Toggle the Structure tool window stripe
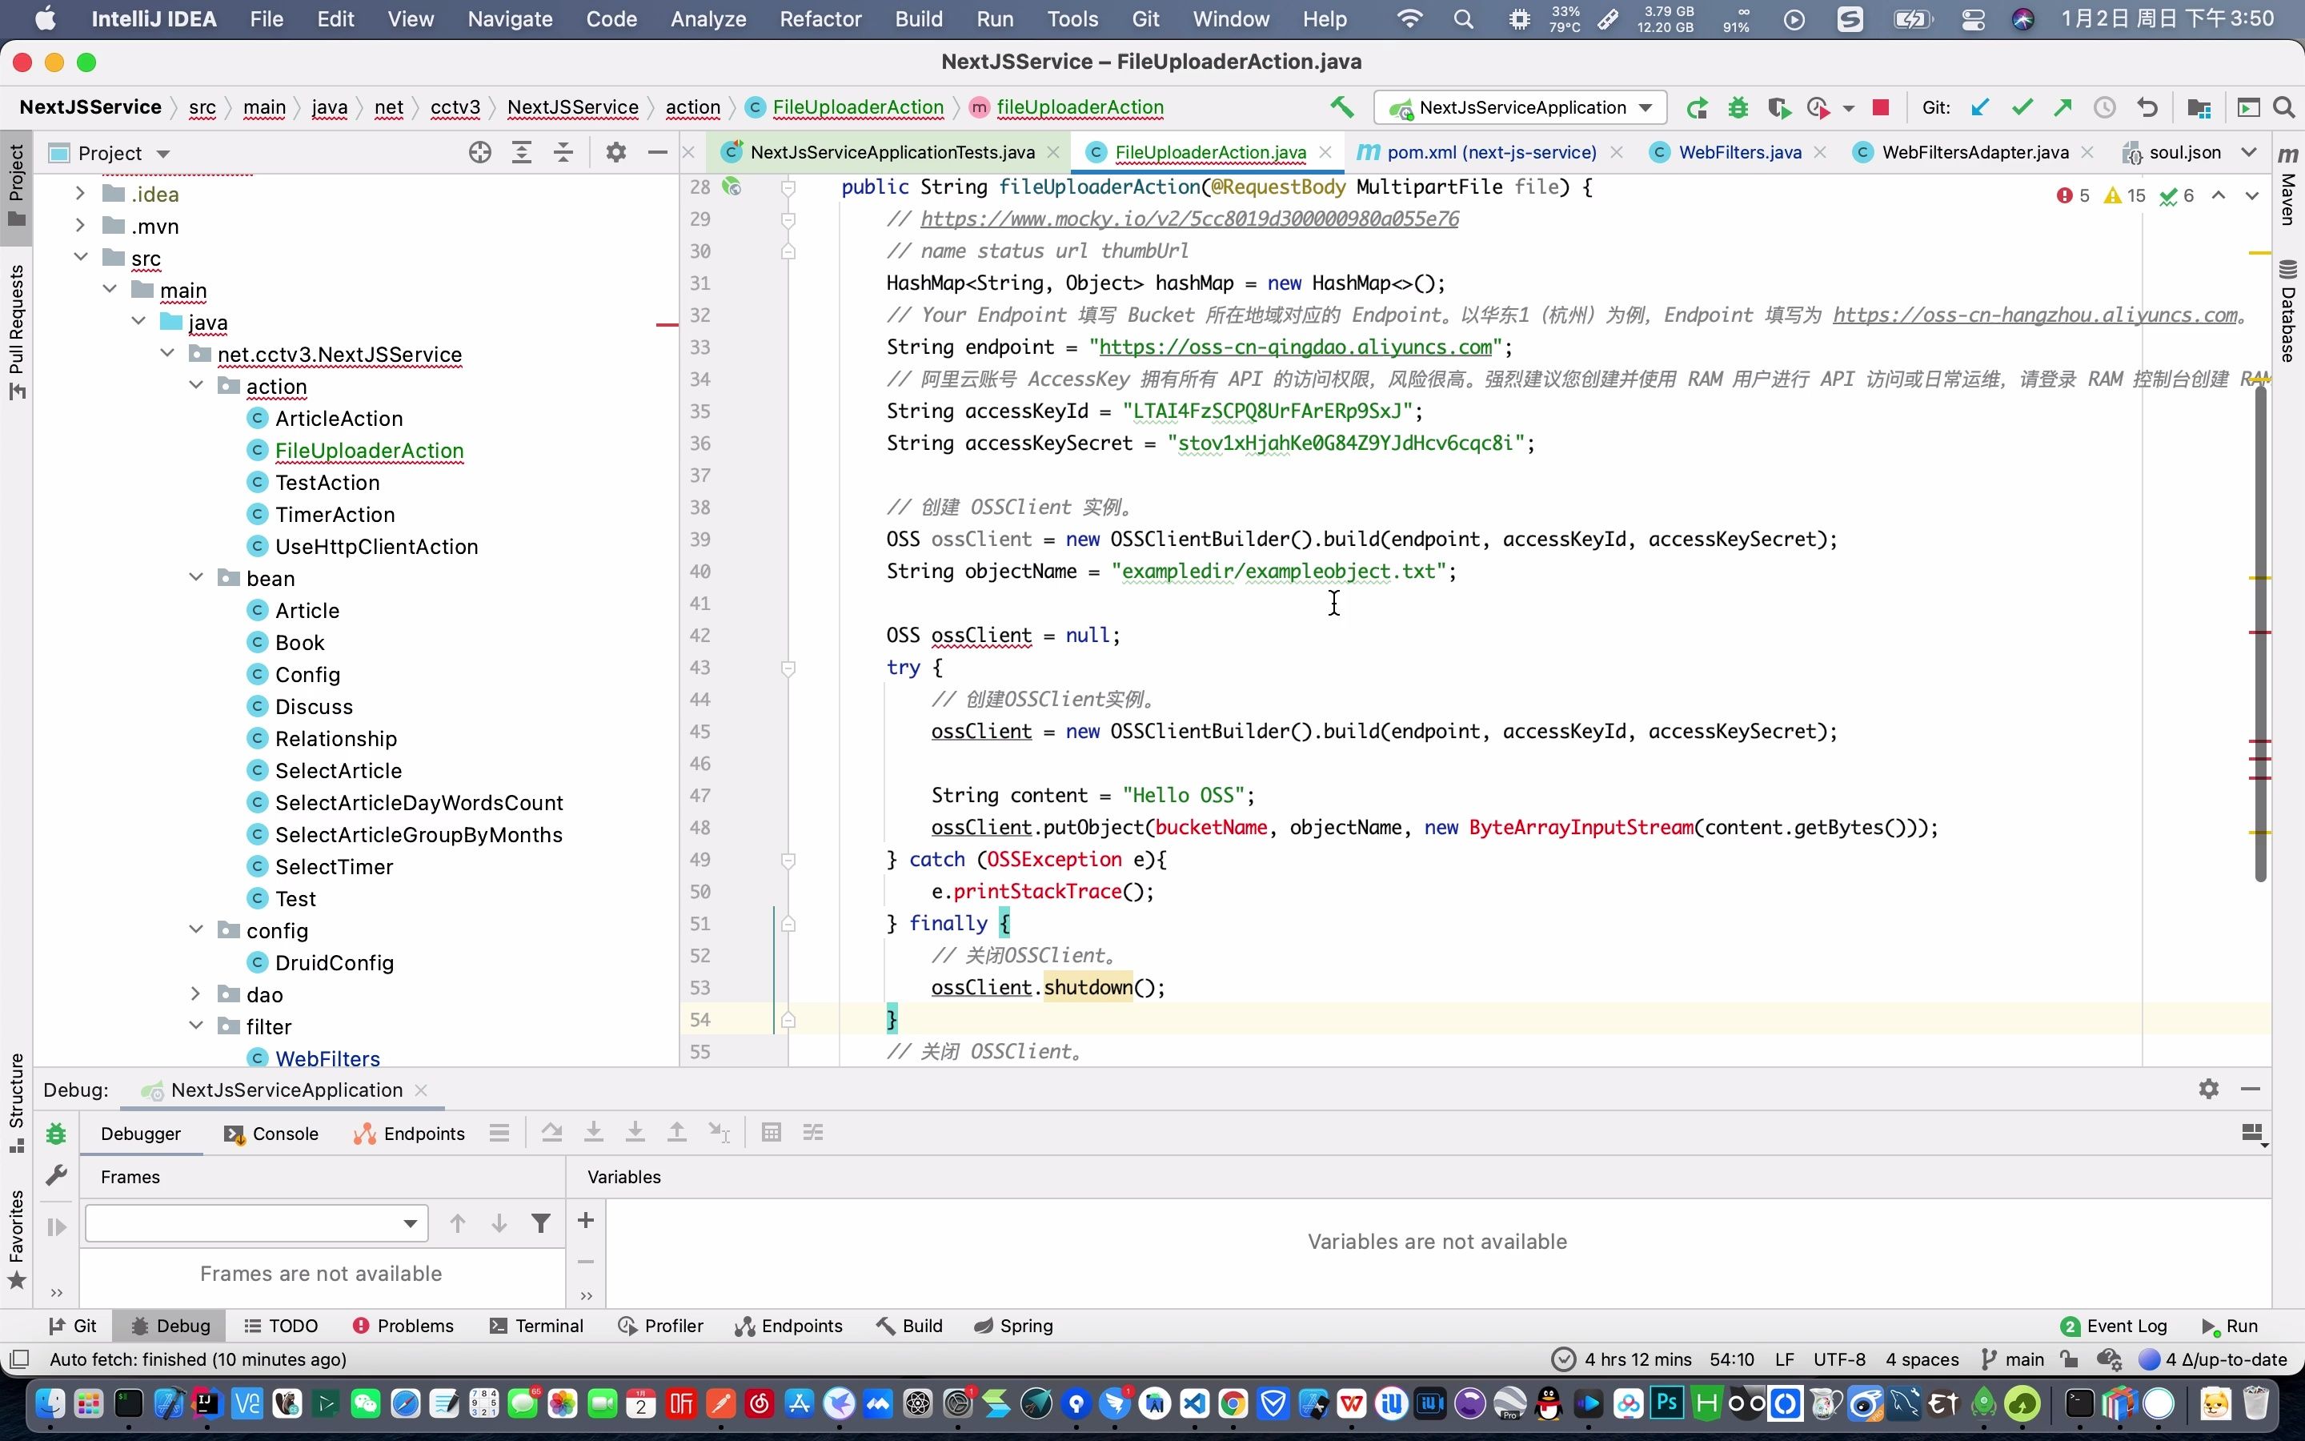Image resolution: width=2305 pixels, height=1441 pixels. click(16, 1102)
